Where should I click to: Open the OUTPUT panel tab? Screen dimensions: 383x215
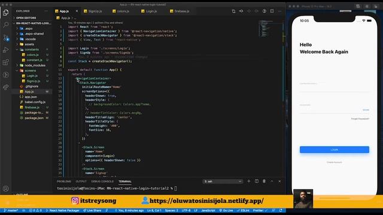pyautogui.click(x=81, y=182)
